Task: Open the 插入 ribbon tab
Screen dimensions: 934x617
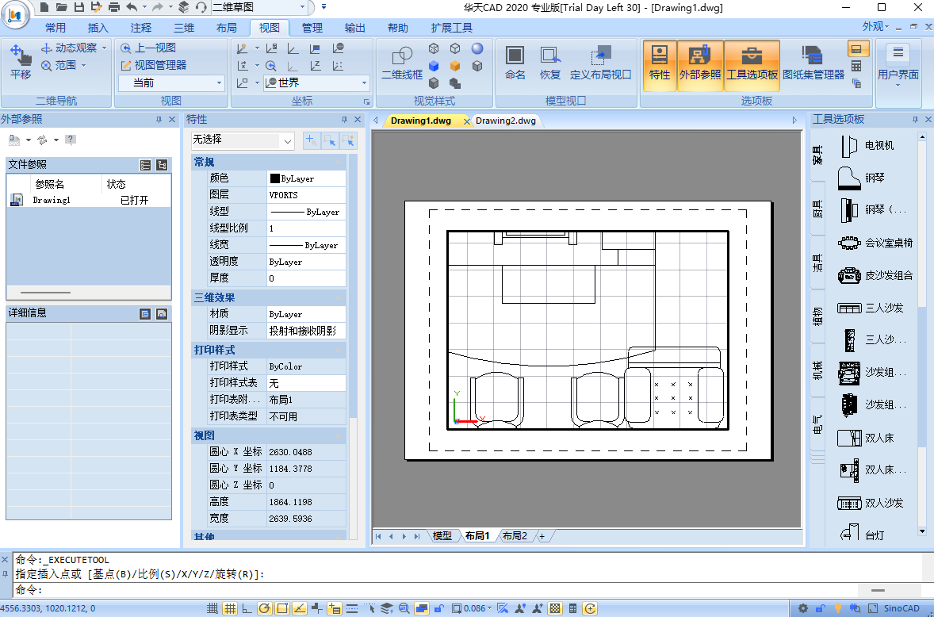Action: pos(98,28)
